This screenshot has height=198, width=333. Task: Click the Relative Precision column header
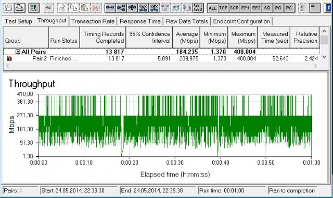point(305,37)
